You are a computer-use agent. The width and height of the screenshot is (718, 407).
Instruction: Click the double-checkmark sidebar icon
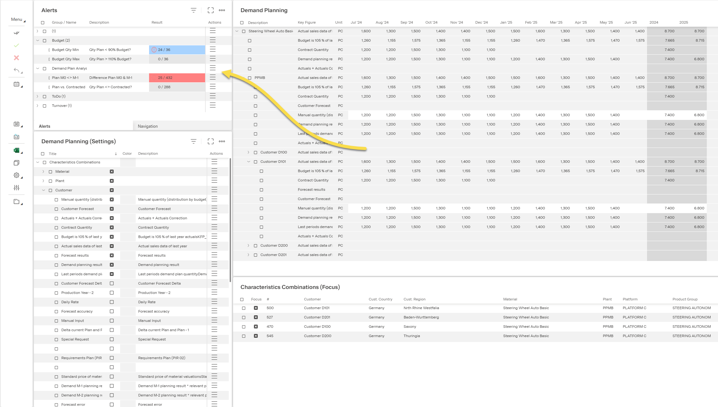(x=16, y=33)
